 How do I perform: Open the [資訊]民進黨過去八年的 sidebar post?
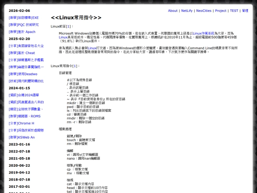(x=26, y=102)
